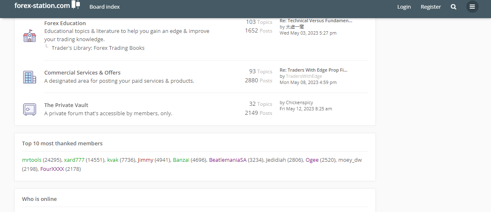This screenshot has height=212, width=491.
Task: Open Commercial Services & Offers forum
Action: pyautogui.click(x=82, y=72)
